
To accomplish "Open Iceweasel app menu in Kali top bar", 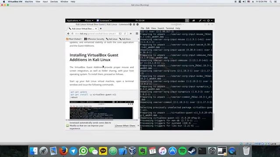I will pyautogui.click(x=104, y=20).
